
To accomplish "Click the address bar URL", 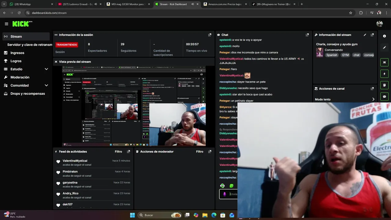I will [49, 13].
